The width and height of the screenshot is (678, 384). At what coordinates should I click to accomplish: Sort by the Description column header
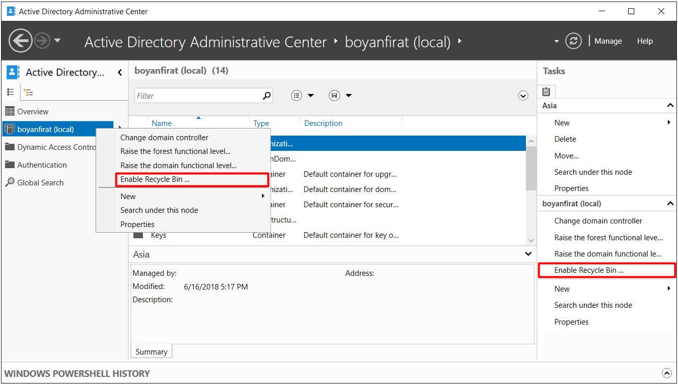coord(323,123)
